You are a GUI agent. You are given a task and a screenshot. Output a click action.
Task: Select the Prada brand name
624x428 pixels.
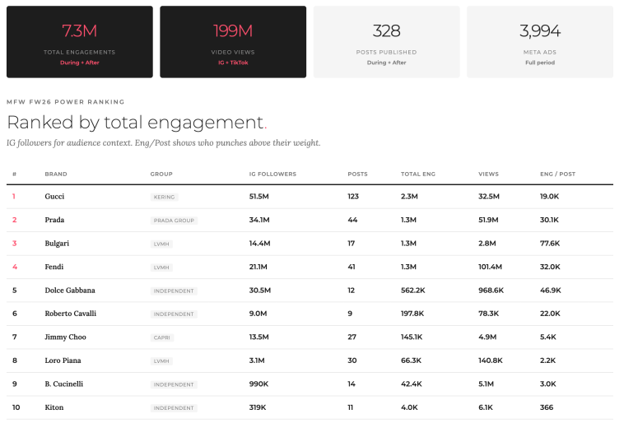tap(54, 220)
